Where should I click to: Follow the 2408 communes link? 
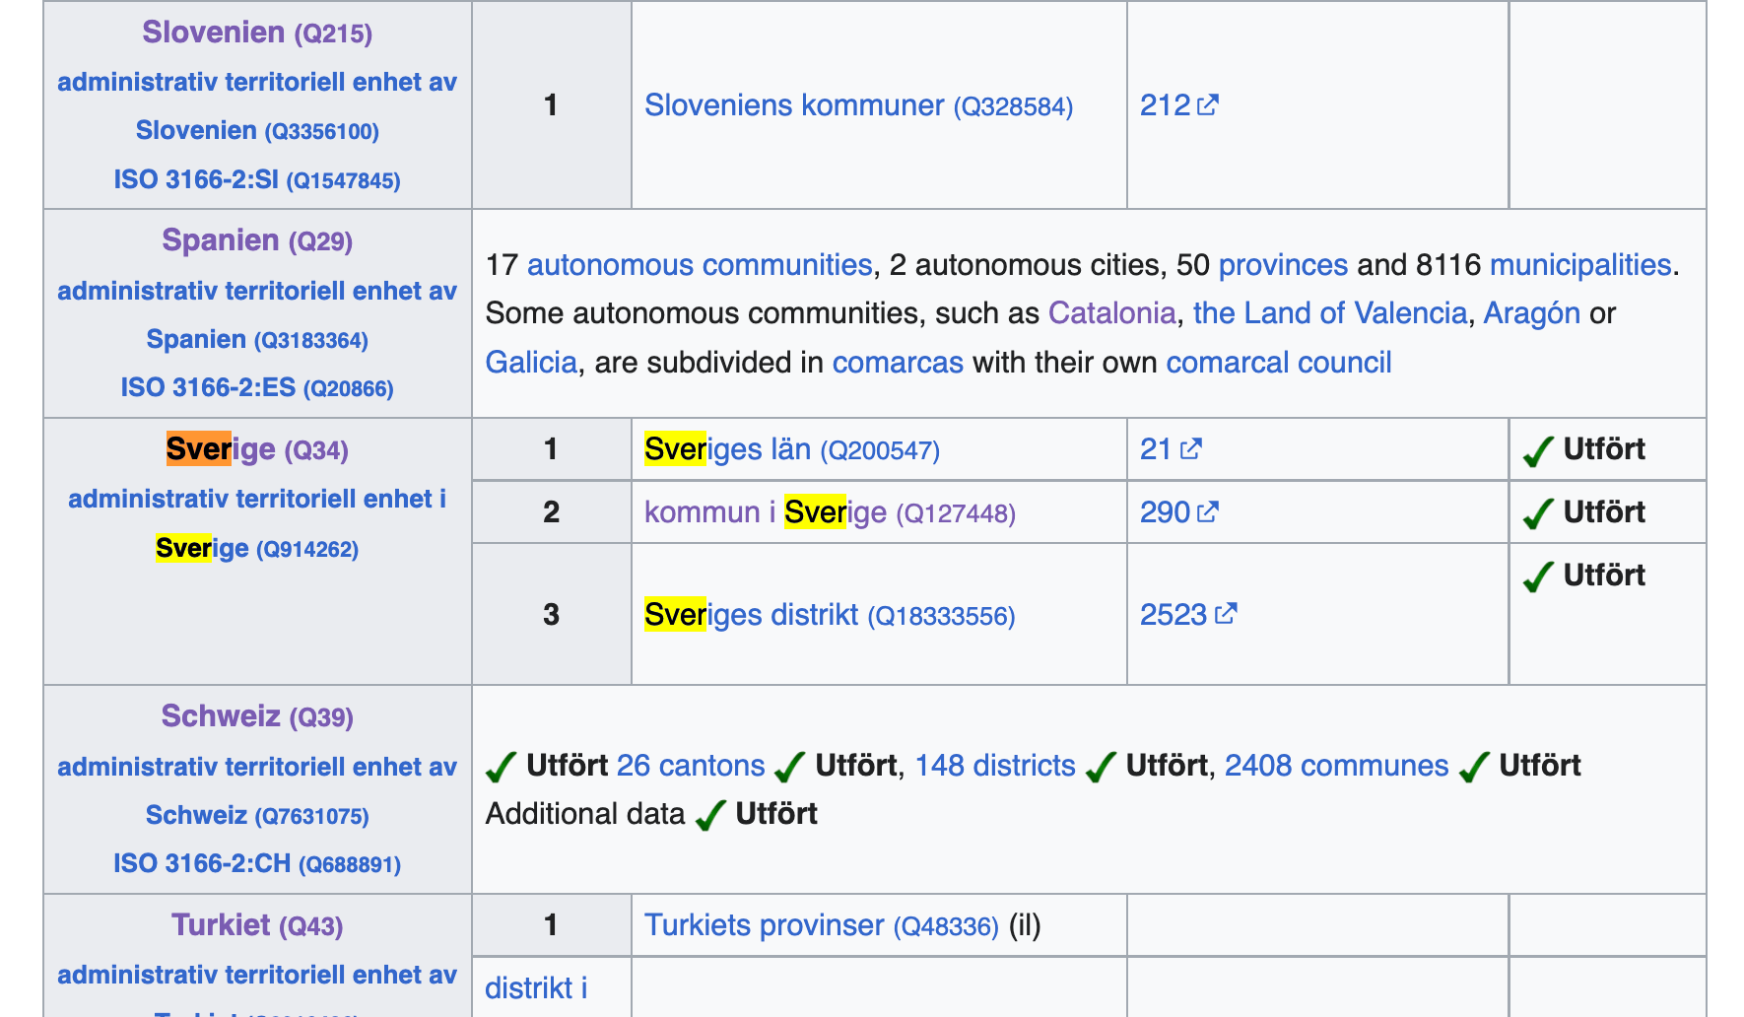1336,766
